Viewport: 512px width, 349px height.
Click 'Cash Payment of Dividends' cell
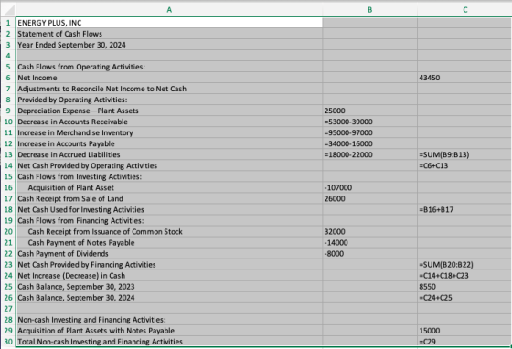169,254
